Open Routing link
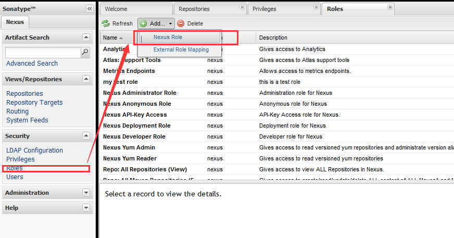The height and width of the screenshot is (238, 454). tap(17, 111)
